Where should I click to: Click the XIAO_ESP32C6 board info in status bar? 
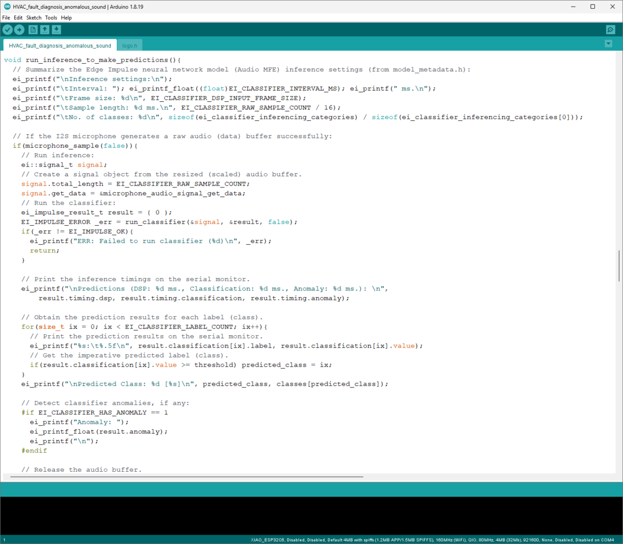click(432, 540)
